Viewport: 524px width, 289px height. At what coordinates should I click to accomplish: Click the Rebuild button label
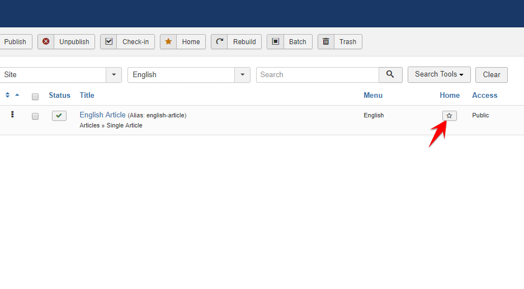244,42
